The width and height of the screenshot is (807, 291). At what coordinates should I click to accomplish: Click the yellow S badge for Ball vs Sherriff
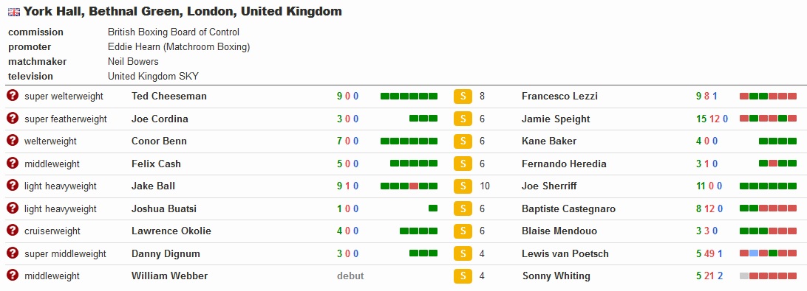point(463,186)
